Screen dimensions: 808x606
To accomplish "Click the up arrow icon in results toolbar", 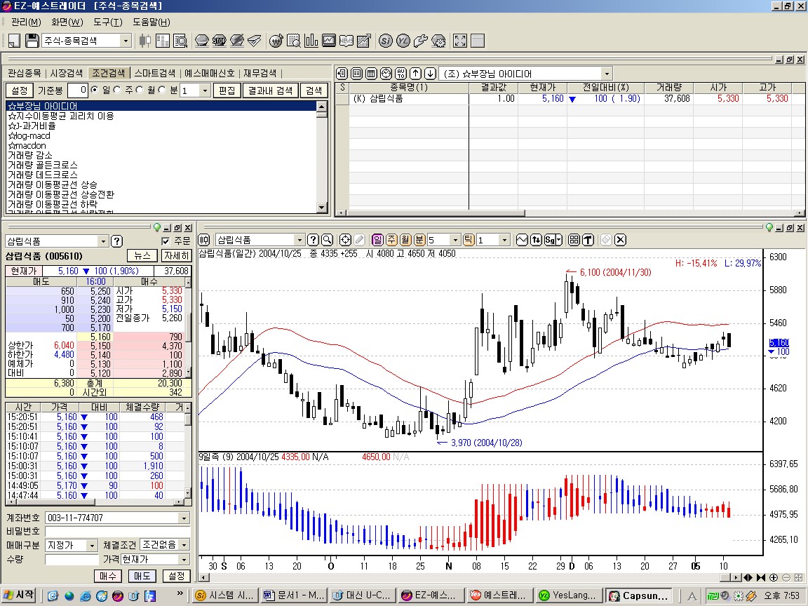I will [x=415, y=74].
